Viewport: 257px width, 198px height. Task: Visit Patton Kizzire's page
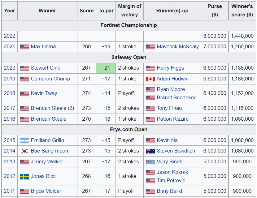[173, 119]
